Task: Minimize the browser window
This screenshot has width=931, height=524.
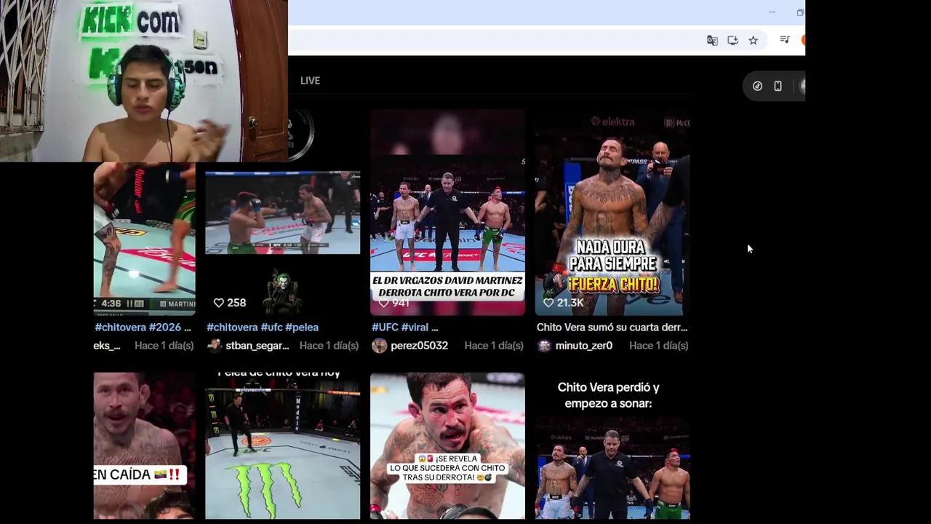Action: [772, 12]
